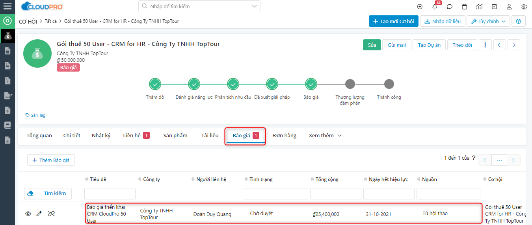
Task: Open notifications bell with 44 badge
Action: click(435, 6)
